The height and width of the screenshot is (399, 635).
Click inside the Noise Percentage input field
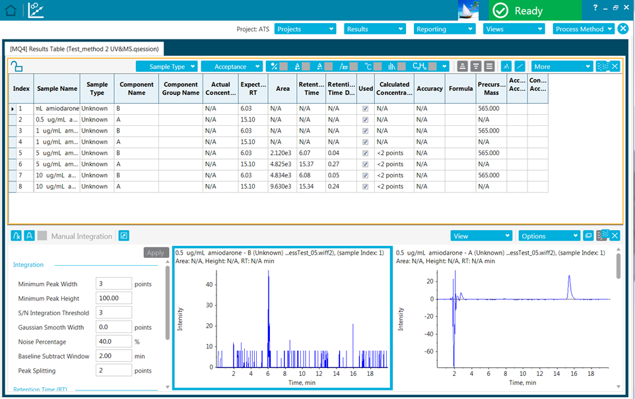[114, 341]
